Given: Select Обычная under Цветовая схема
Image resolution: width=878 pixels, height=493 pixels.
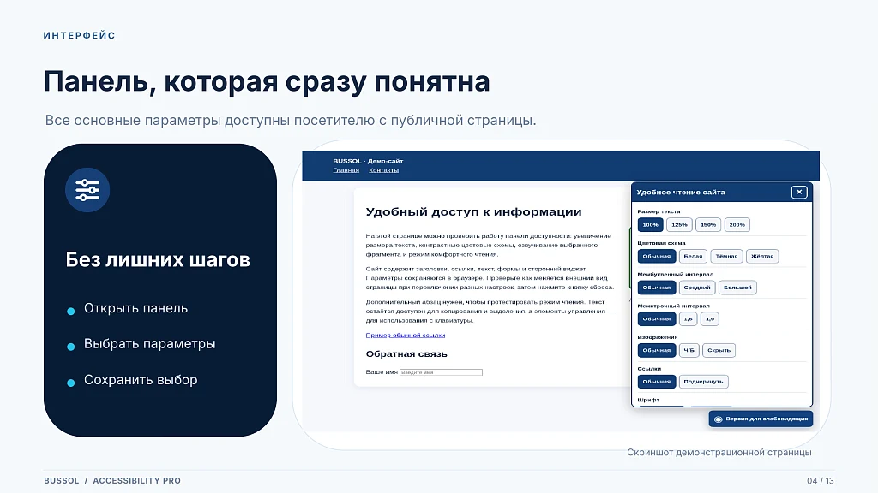Looking at the screenshot, I should pyautogui.click(x=656, y=256).
